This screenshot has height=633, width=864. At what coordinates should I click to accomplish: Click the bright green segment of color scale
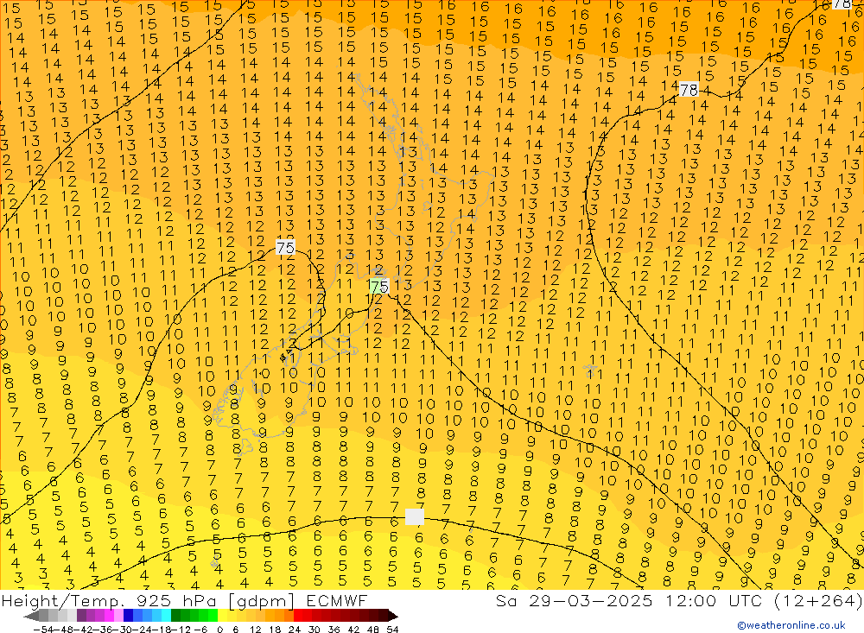click(x=213, y=616)
